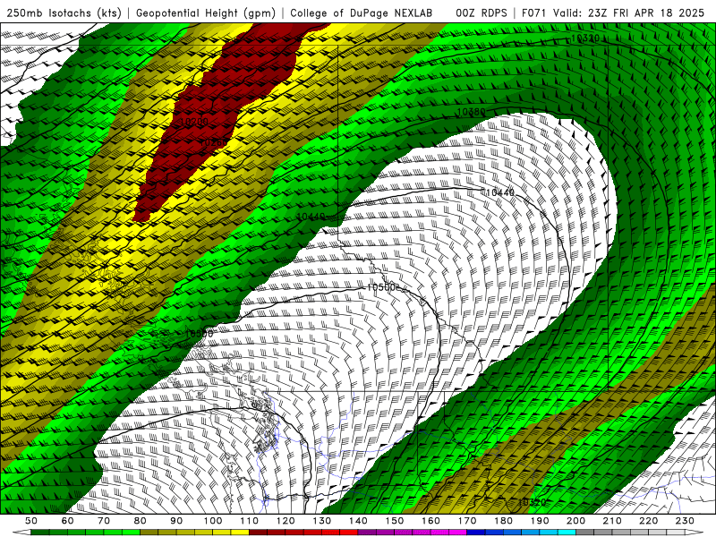
Task: Select the 70 knot label on the legend
Action: pyautogui.click(x=104, y=521)
